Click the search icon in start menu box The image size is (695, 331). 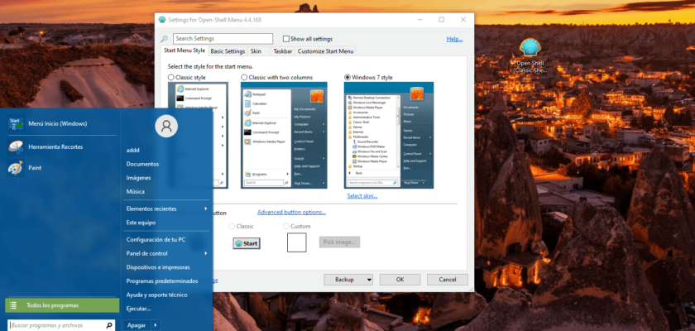pyautogui.click(x=108, y=326)
